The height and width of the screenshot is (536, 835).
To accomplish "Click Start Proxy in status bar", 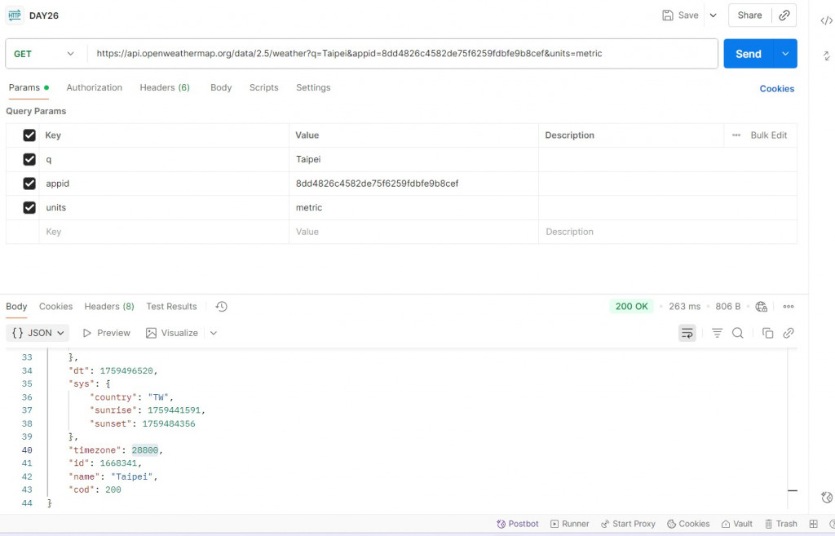I will pyautogui.click(x=628, y=524).
